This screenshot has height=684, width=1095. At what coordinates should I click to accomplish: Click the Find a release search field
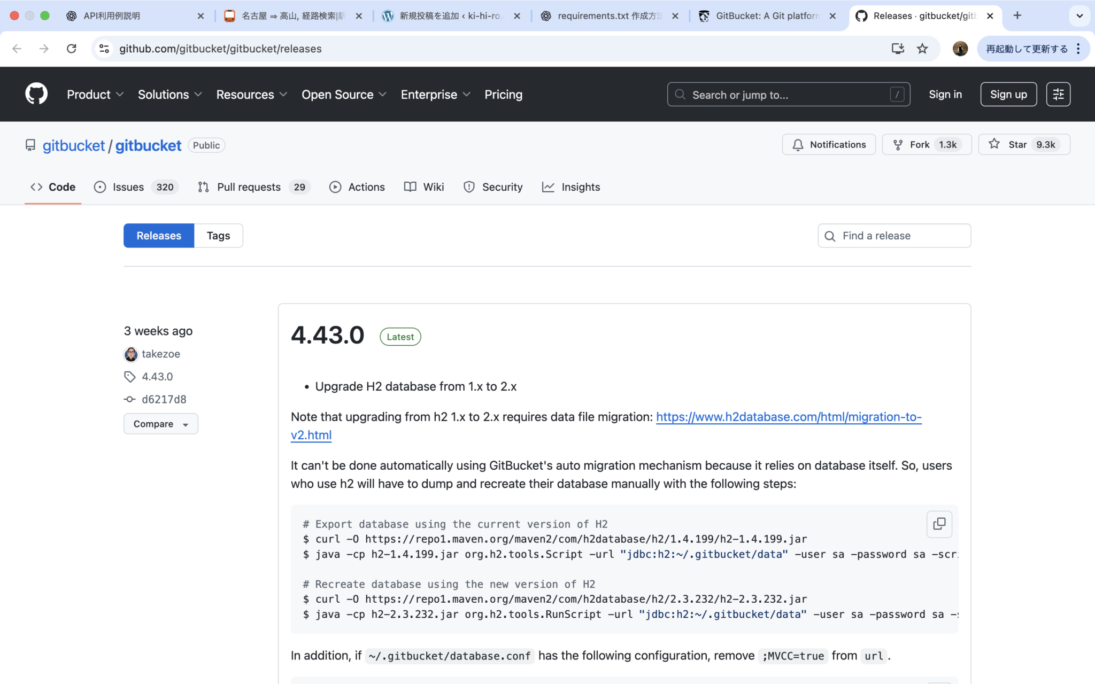click(x=893, y=235)
